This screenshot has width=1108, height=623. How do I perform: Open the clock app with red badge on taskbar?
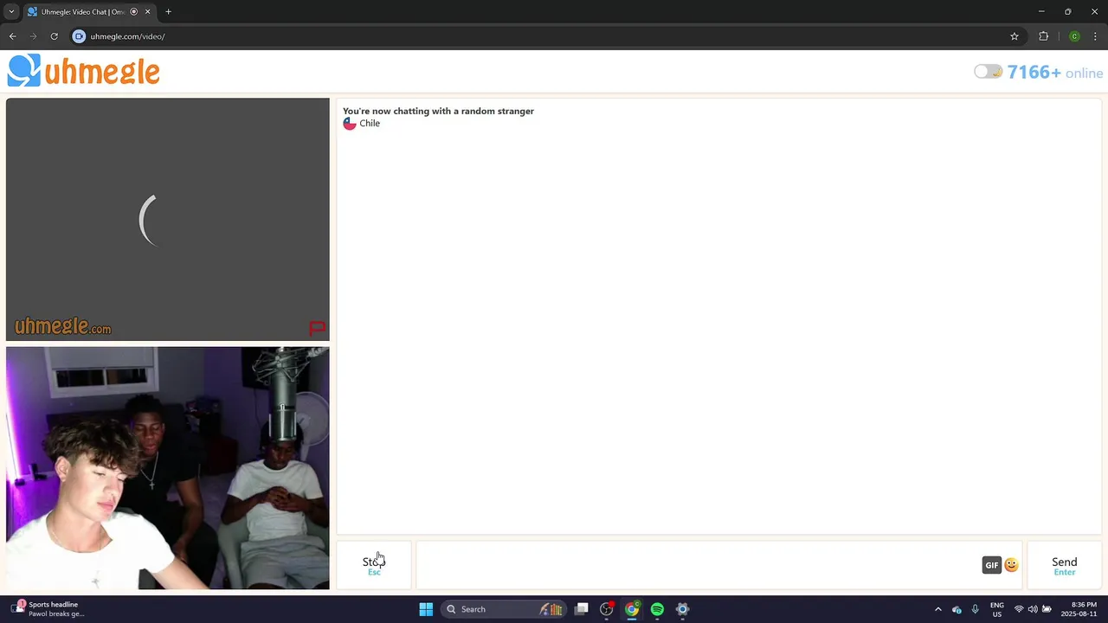[607, 609]
